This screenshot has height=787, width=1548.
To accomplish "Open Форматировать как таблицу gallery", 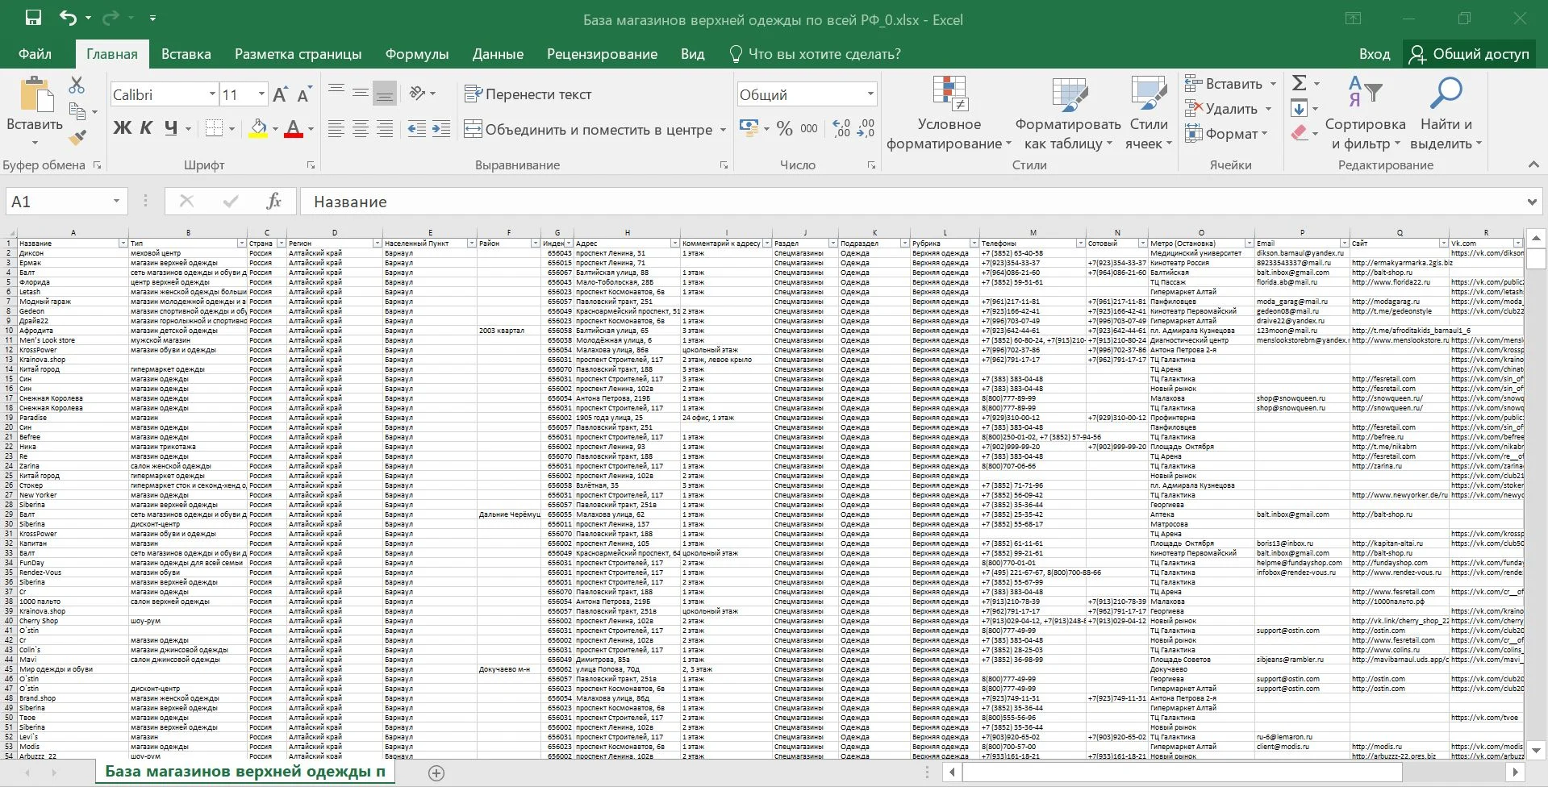I will [x=1067, y=113].
